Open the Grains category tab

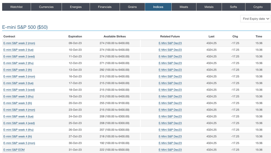132,7
